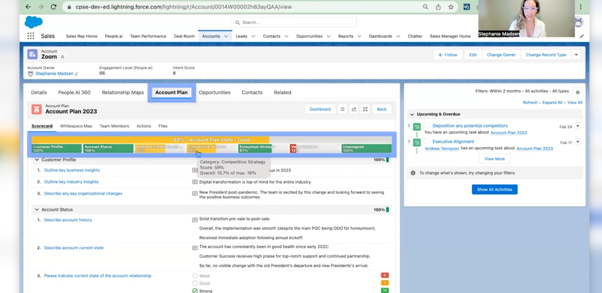Click the browser back arrow

click(28, 7)
